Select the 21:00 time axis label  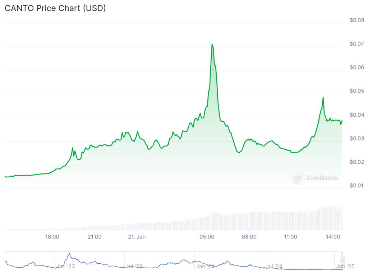95,237
